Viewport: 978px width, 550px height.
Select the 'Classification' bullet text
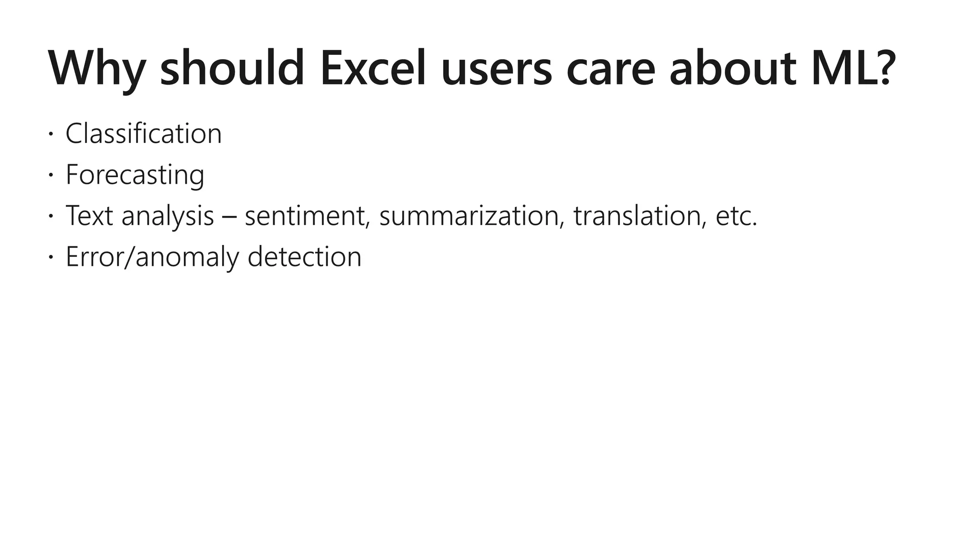click(143, 134)
